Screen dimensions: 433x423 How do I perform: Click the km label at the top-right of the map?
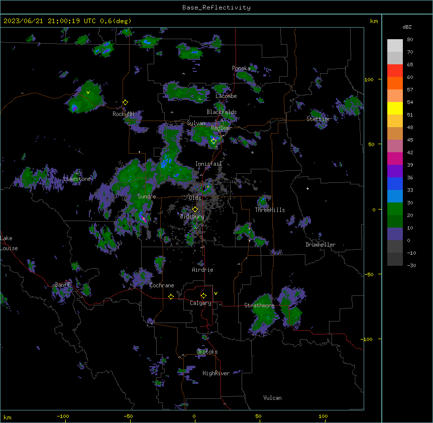click(374, 21)
